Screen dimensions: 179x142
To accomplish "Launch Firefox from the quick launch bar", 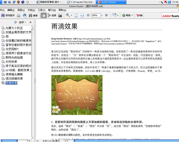I will pos(18,2).
